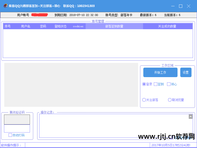The width and height of the screenshot is (197, 148).
Task: Close the window
Action: (x=189, y=6)
